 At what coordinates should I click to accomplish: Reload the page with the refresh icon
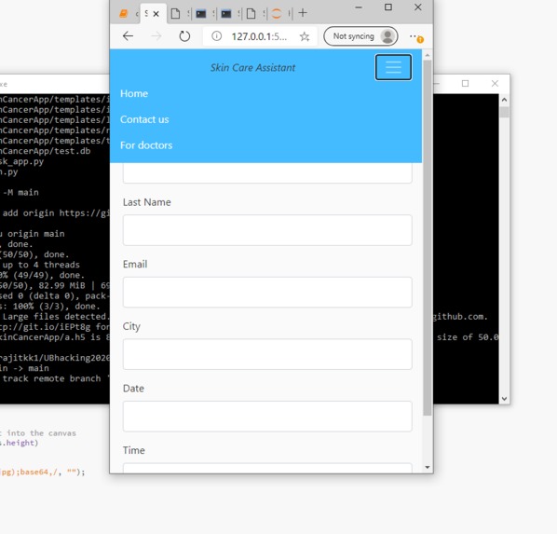click(184, 36)
